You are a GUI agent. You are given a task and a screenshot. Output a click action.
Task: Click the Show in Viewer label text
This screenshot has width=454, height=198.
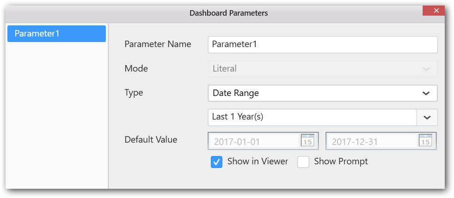258,162
